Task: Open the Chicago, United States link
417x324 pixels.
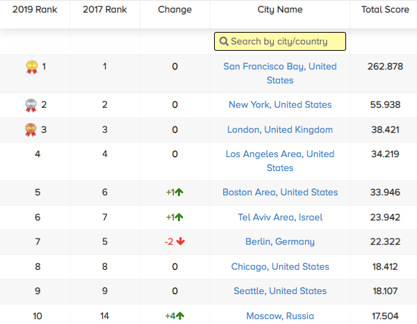Action: tap(280, 267)
